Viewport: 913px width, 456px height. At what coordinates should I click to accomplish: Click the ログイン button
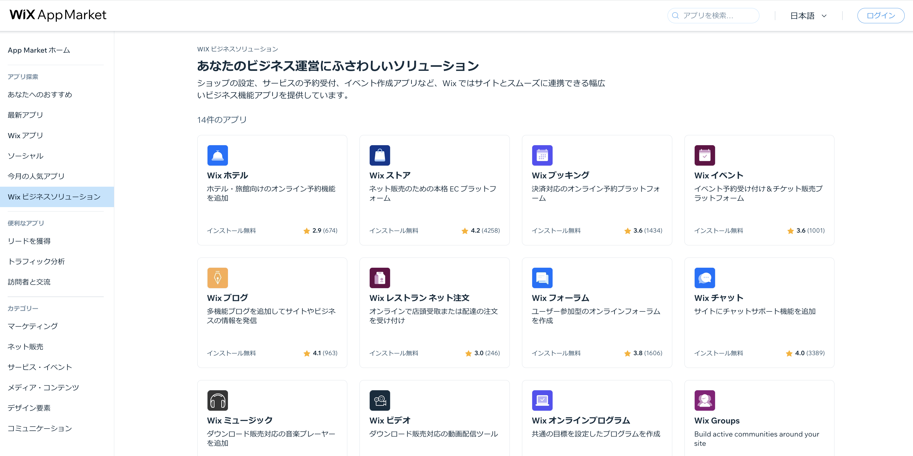[881, 15]
